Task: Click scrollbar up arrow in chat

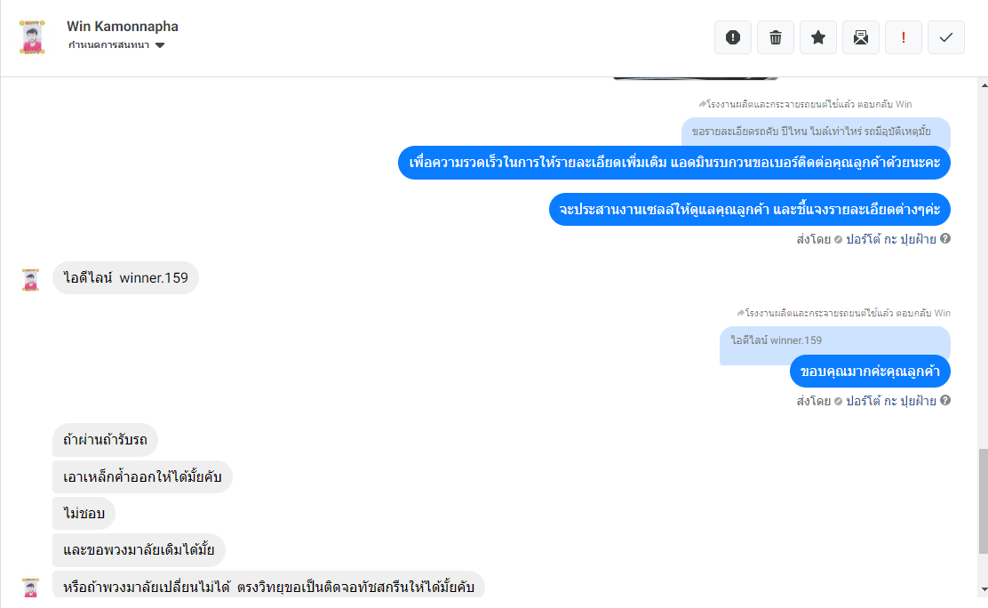Action: (984, 85)
